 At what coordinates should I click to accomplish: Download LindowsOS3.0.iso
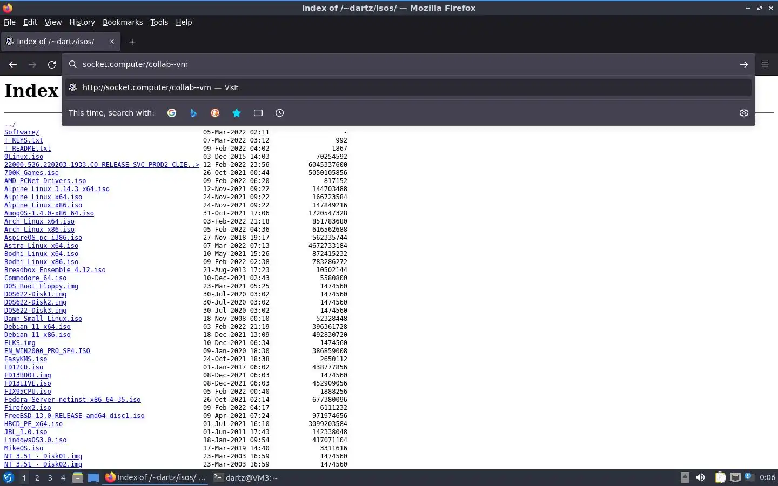pyautogui.click(x=36, y=440)
